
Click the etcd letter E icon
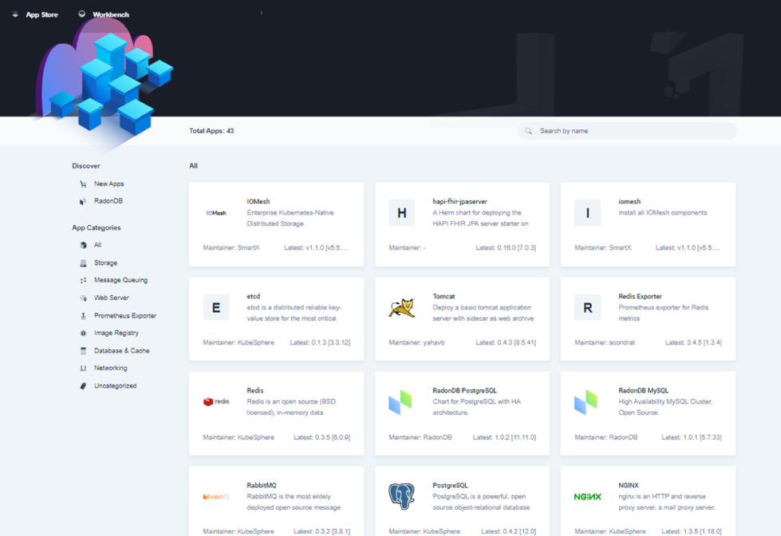216,308
